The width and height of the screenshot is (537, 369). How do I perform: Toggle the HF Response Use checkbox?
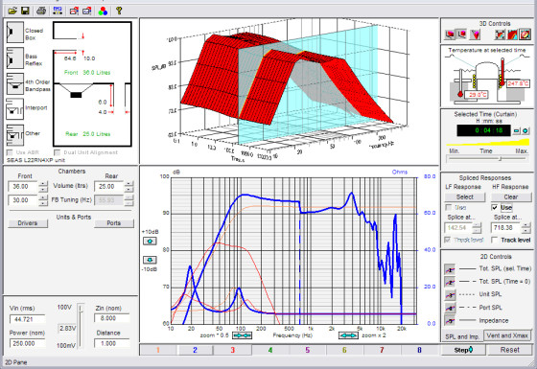coord(495,207)
